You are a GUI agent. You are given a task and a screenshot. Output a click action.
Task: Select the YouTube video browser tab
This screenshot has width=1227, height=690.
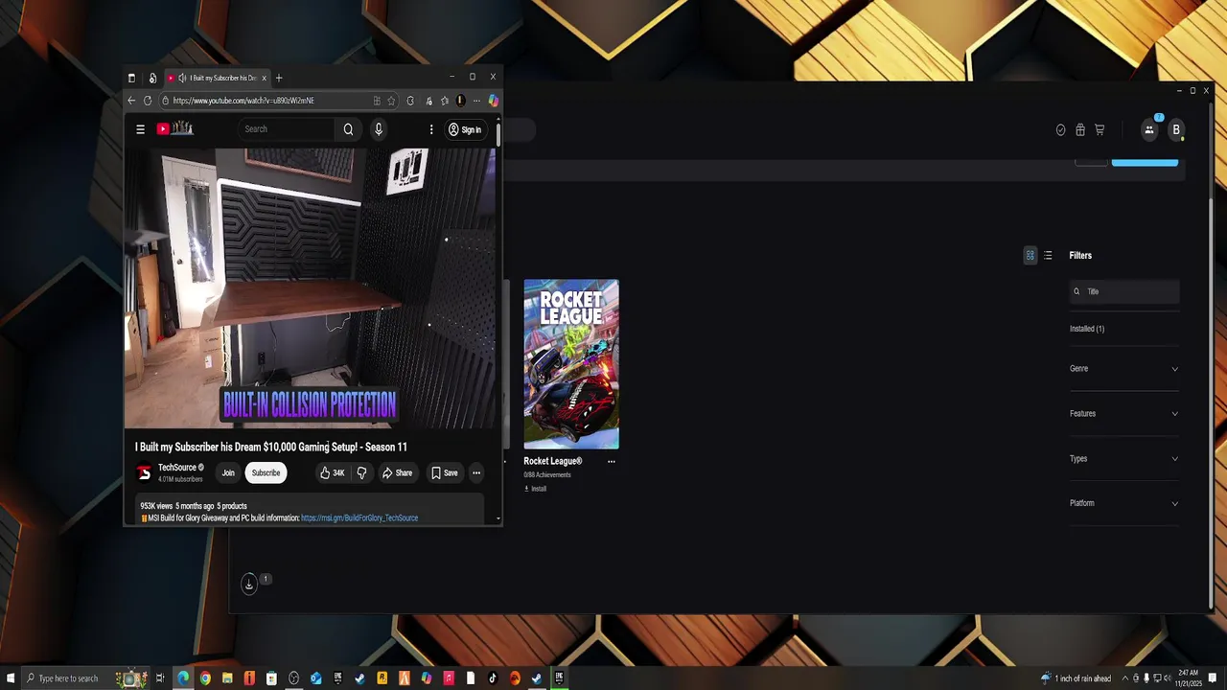tap(217, 78)
